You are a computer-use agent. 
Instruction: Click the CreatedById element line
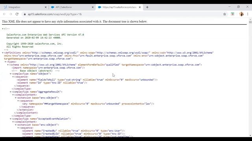coord(73,134)
